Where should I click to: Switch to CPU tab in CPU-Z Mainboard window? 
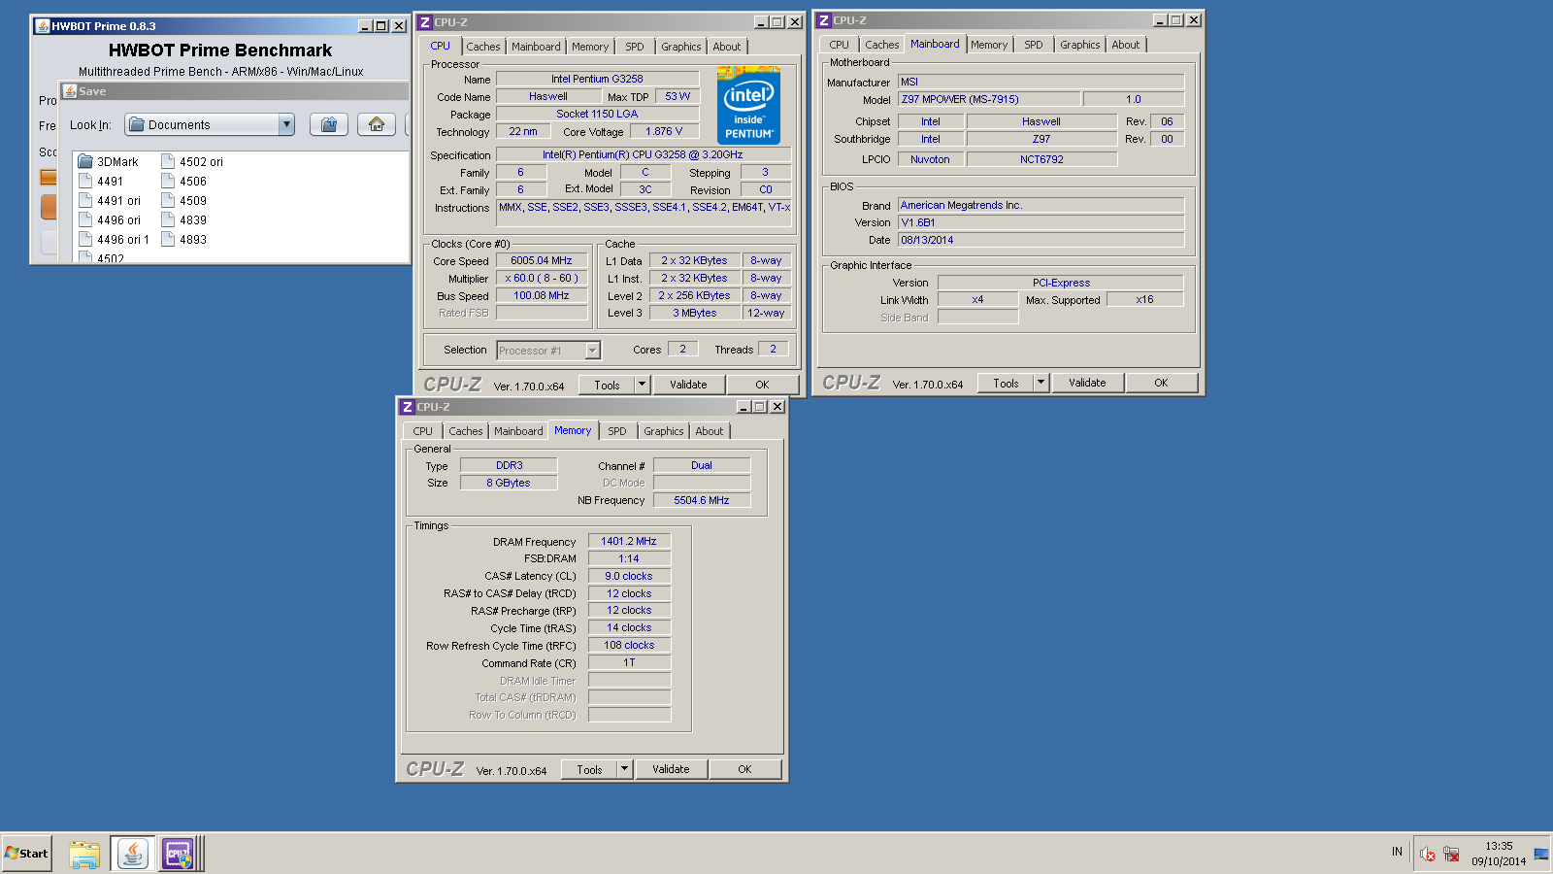839,45
